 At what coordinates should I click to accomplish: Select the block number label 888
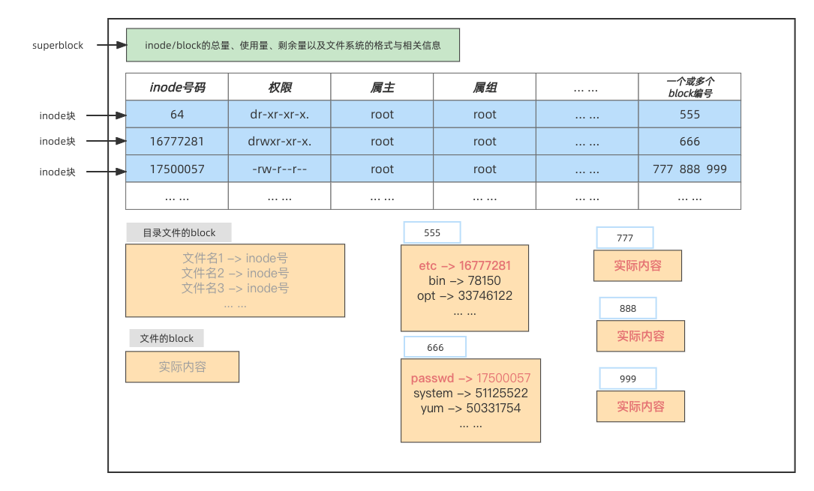click(x=628, y=308)
